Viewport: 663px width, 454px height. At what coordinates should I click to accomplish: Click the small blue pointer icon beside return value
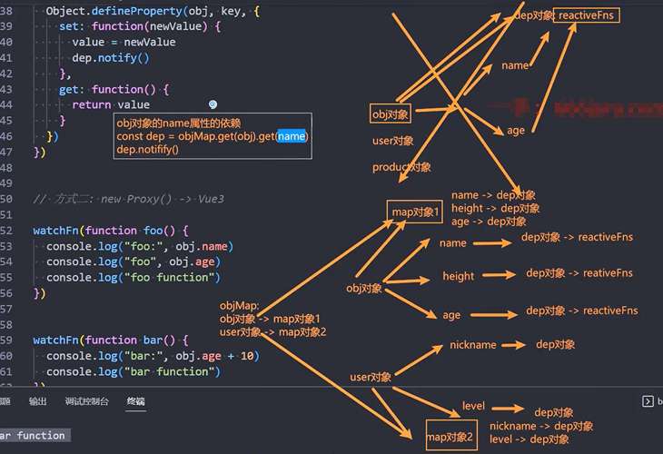pos(213,105)
